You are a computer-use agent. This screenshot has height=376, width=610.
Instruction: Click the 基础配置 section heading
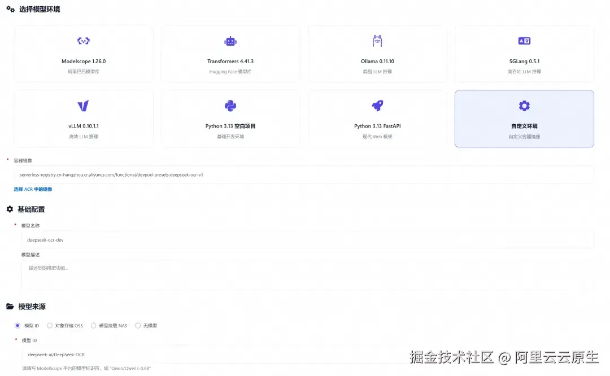[31, 209]
